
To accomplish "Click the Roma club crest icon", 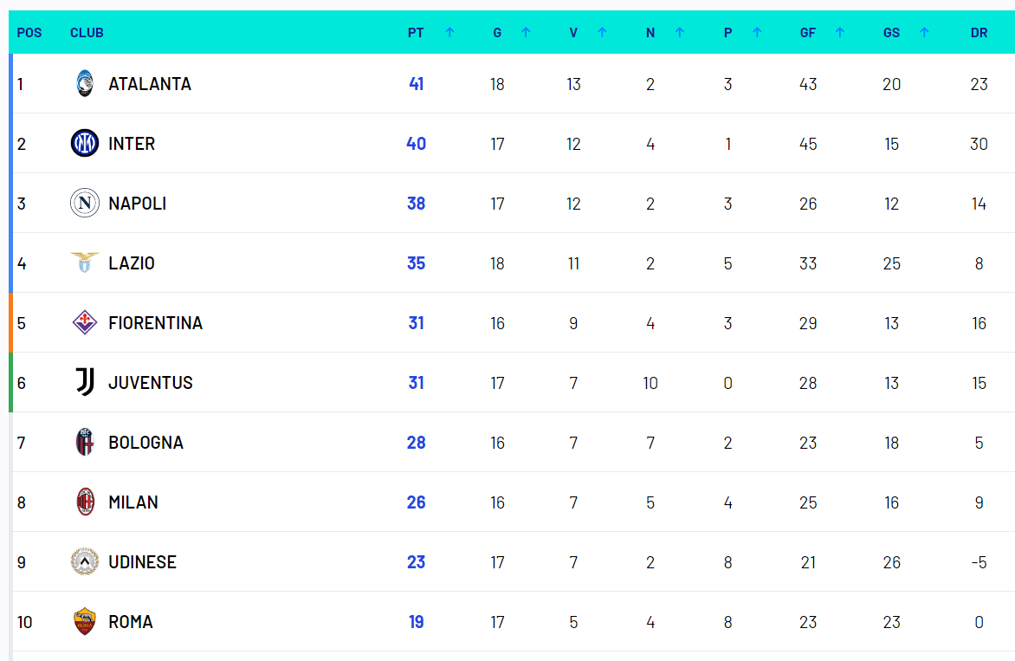I will point(85,622).
